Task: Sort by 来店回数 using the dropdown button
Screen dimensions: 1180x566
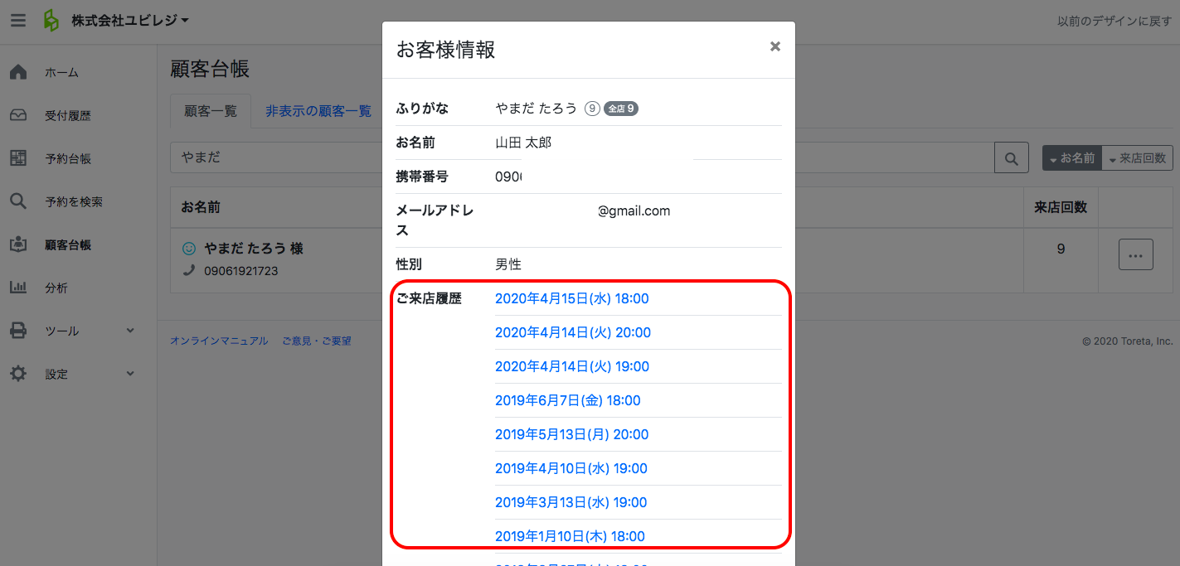Action: pos(1137,158)
